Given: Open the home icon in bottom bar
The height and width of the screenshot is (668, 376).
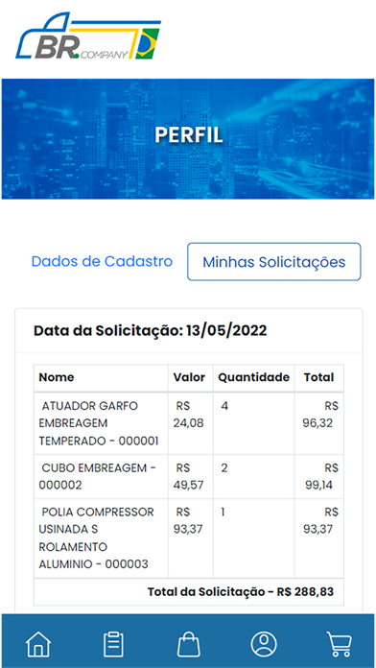Looking at the screenshot, I should tap(38, 643).
